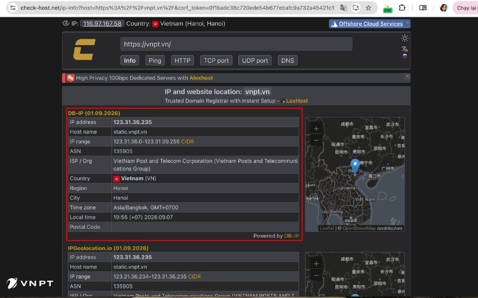Zoom out on the first map

coord(316,140)
